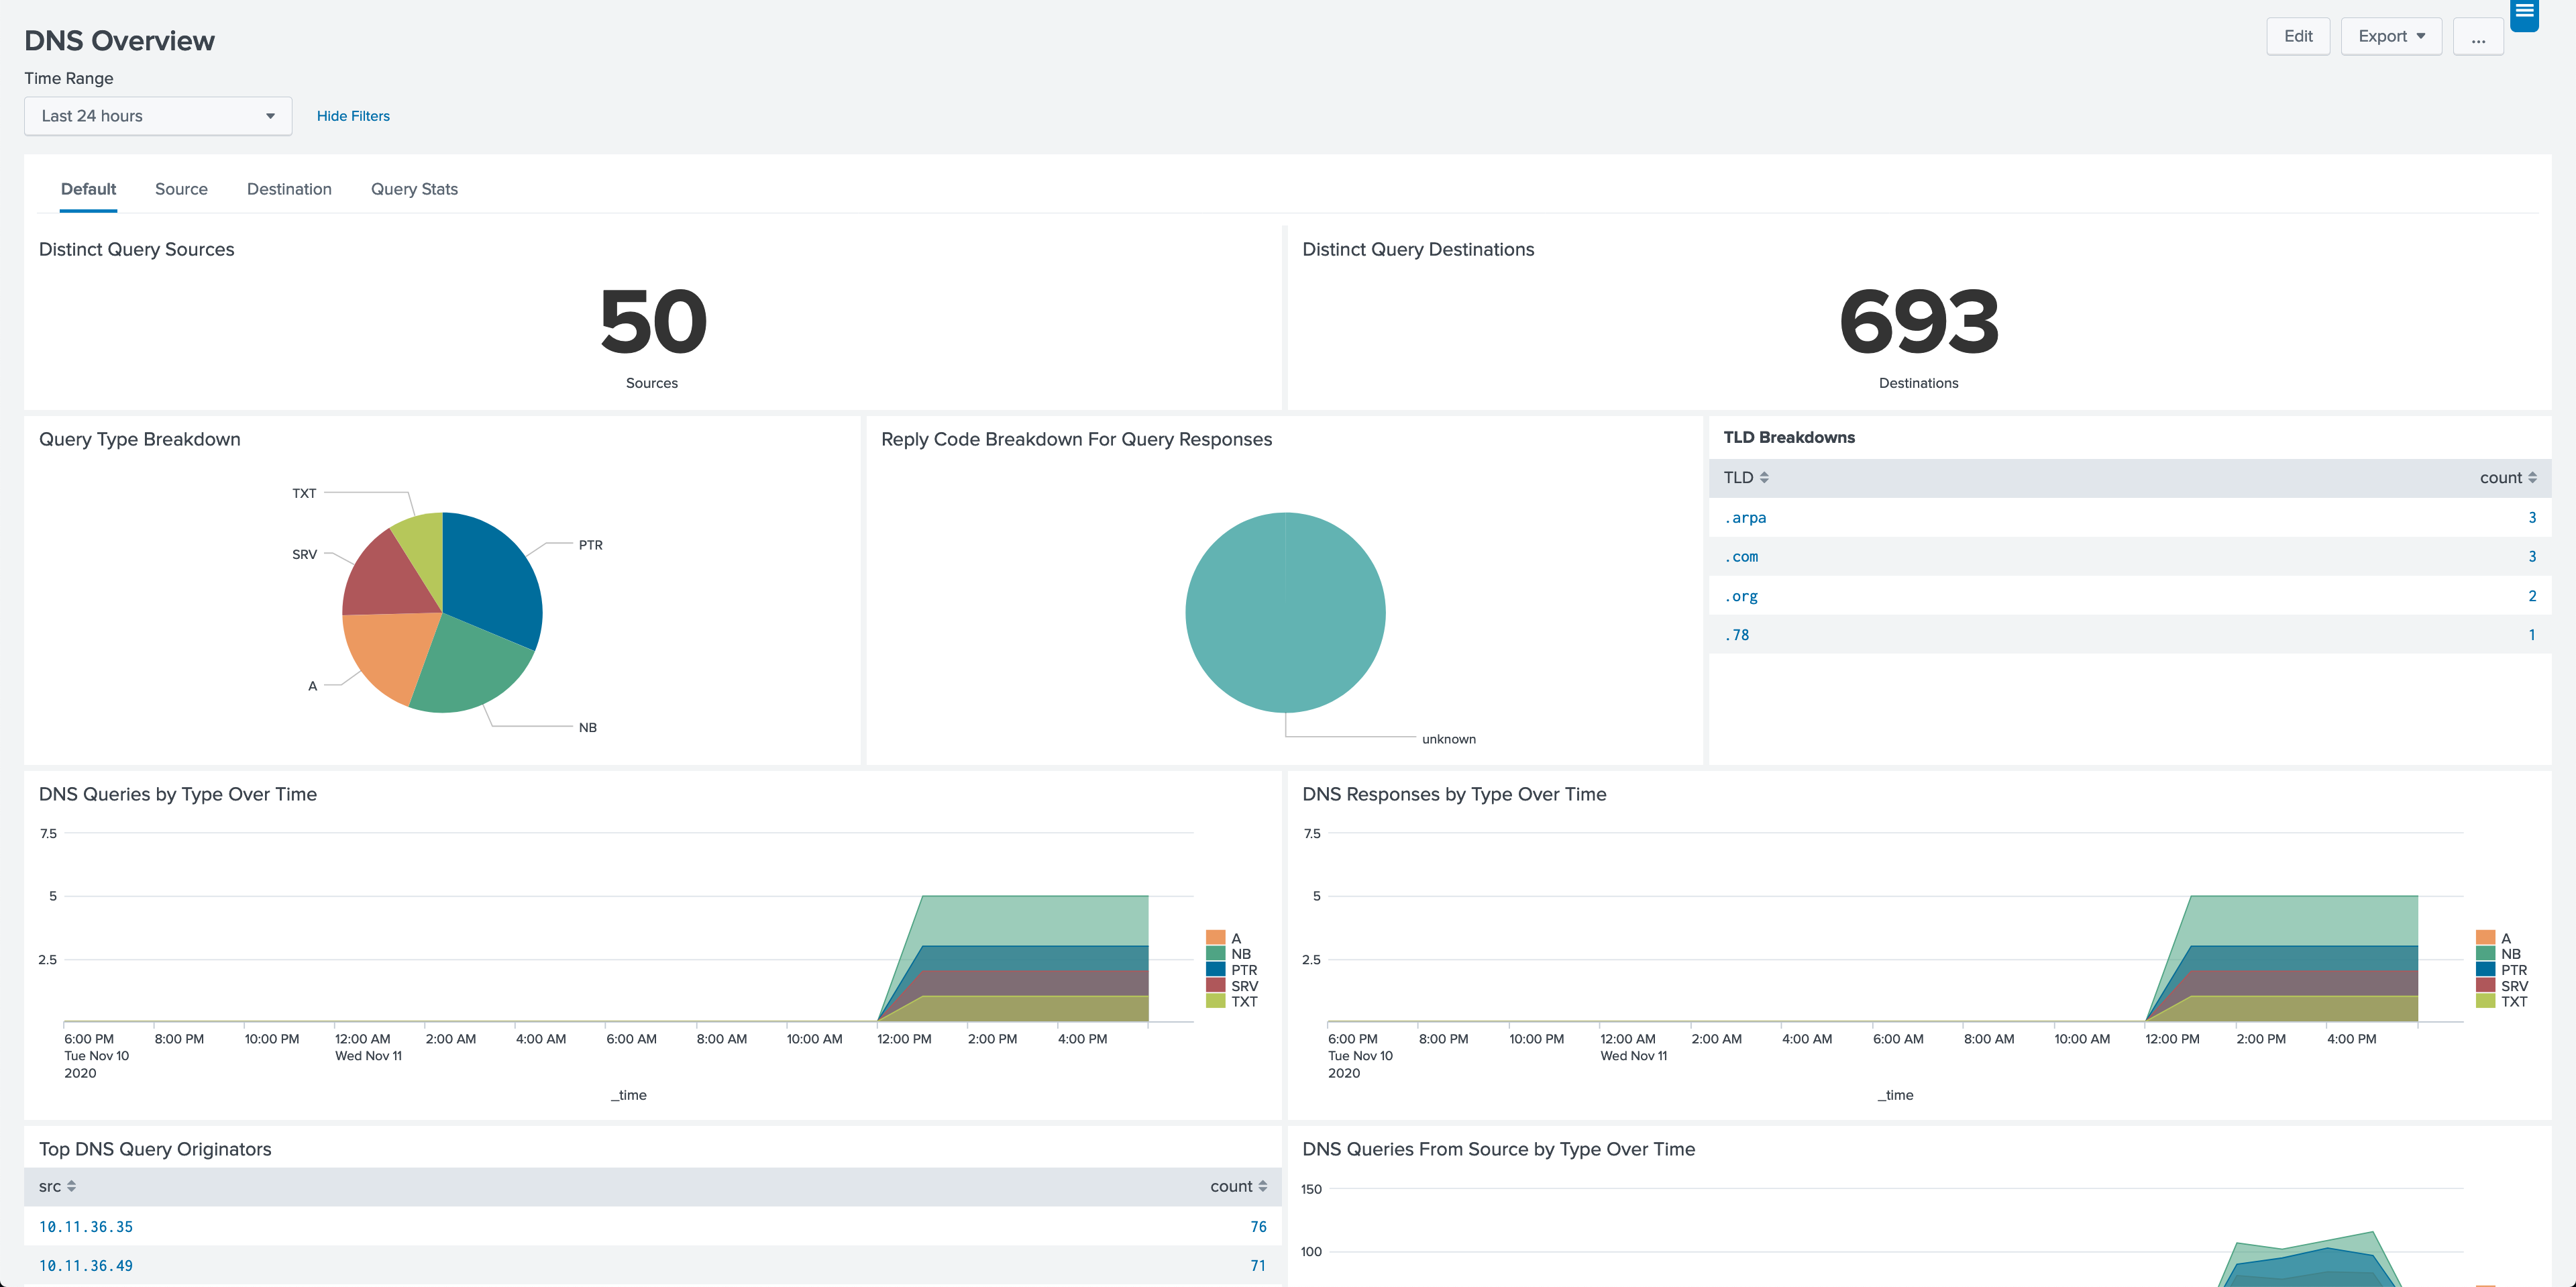Click legend swatch TXT in DNS Queries chart

(x=1215, y=1001)
